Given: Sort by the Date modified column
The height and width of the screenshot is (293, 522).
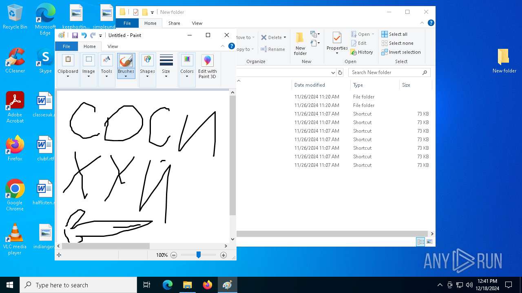Looking at the screenshot, I should (x=321, y=85).
